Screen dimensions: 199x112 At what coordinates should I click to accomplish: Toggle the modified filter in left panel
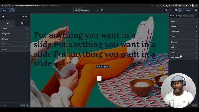[23, 105]
